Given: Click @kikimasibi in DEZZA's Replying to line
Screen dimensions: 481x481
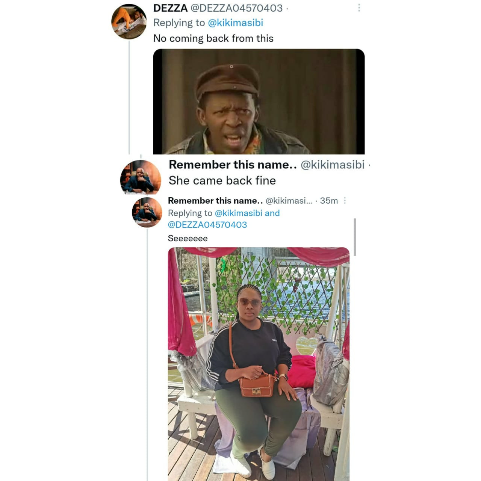Looking at the screenshot, I should (235, 23).
